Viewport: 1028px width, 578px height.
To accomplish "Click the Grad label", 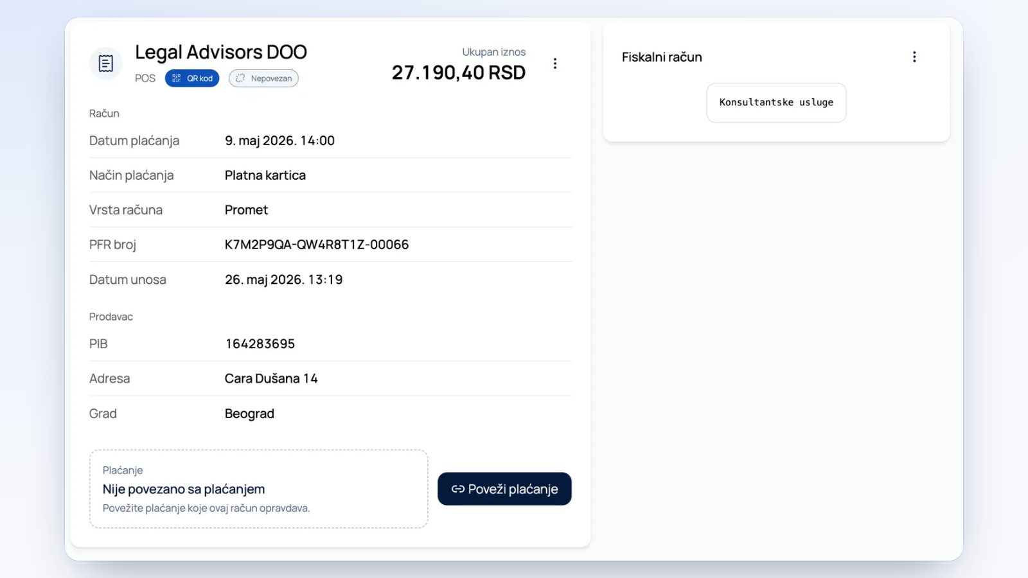I will (x=103, y=414).
